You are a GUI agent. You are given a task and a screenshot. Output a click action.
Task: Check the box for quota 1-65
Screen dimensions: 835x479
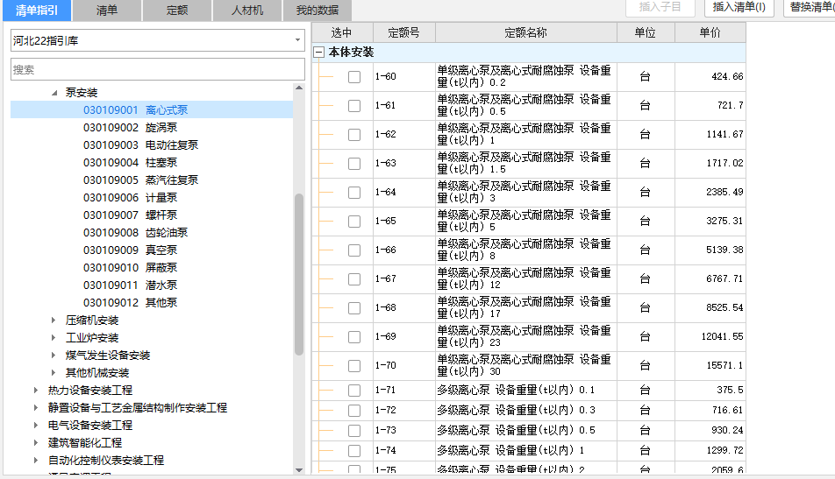(x=354, y=222)
